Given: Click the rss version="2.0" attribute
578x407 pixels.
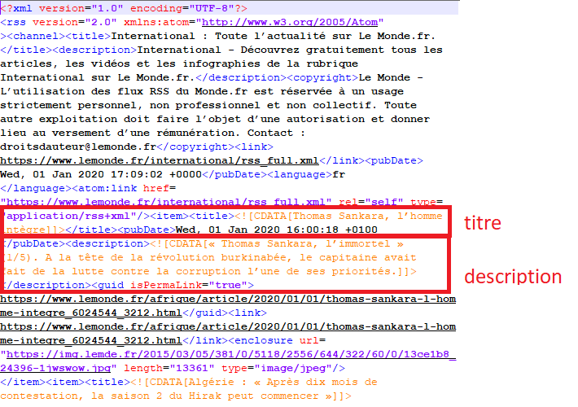Looking at the screenshot, I should [x=75, y=23].
